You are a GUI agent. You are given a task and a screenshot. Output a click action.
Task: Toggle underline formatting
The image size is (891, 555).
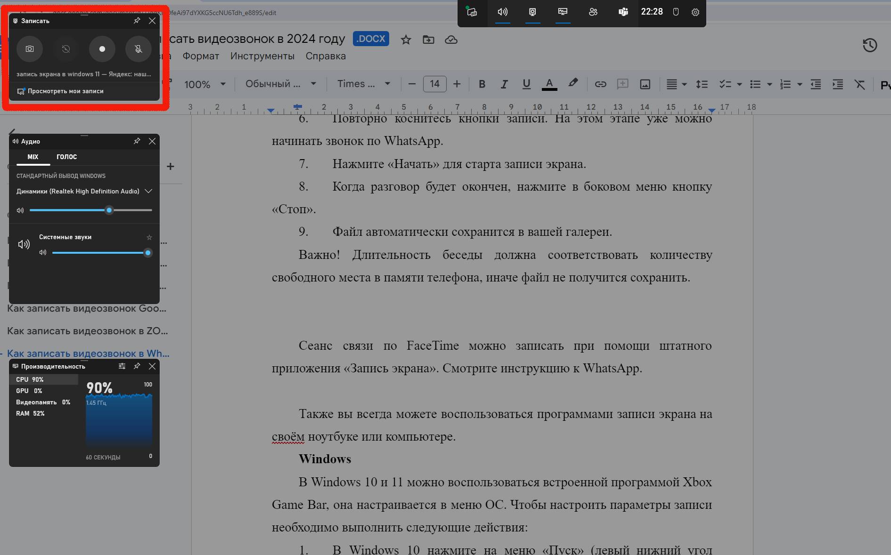pos(526,84)
